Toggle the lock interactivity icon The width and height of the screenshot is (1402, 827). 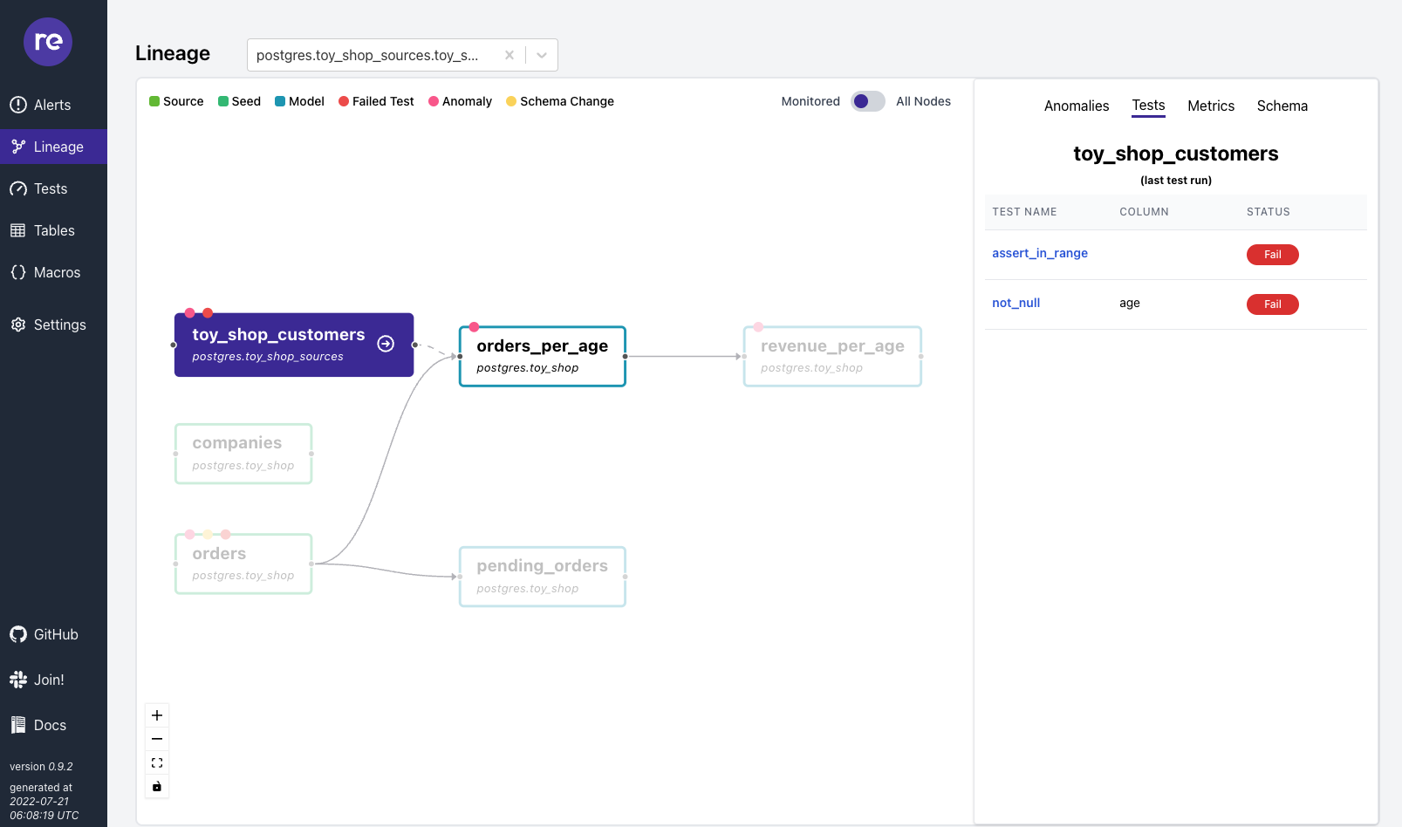pos(157,786)
